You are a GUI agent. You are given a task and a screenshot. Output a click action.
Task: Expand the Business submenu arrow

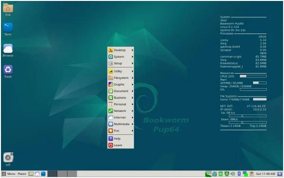pos(132,98)
